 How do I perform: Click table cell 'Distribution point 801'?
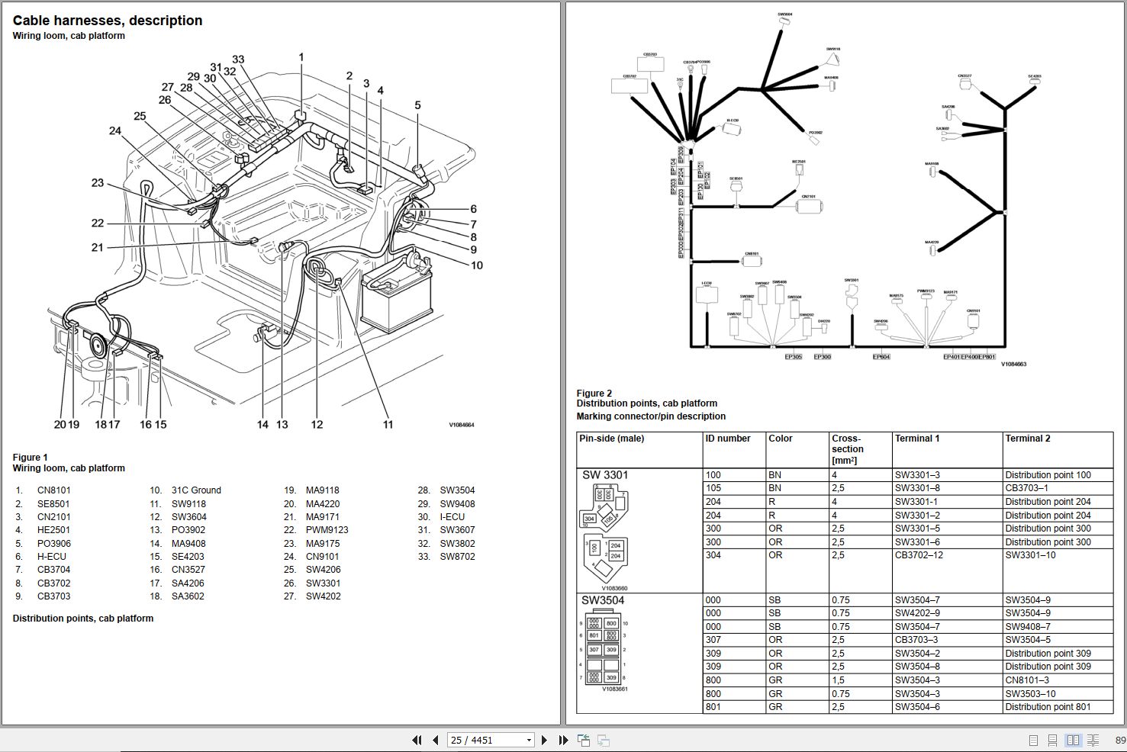click(1048, 707)
